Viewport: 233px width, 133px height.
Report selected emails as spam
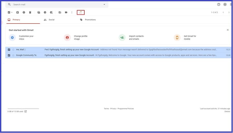(x=24, y=12)
